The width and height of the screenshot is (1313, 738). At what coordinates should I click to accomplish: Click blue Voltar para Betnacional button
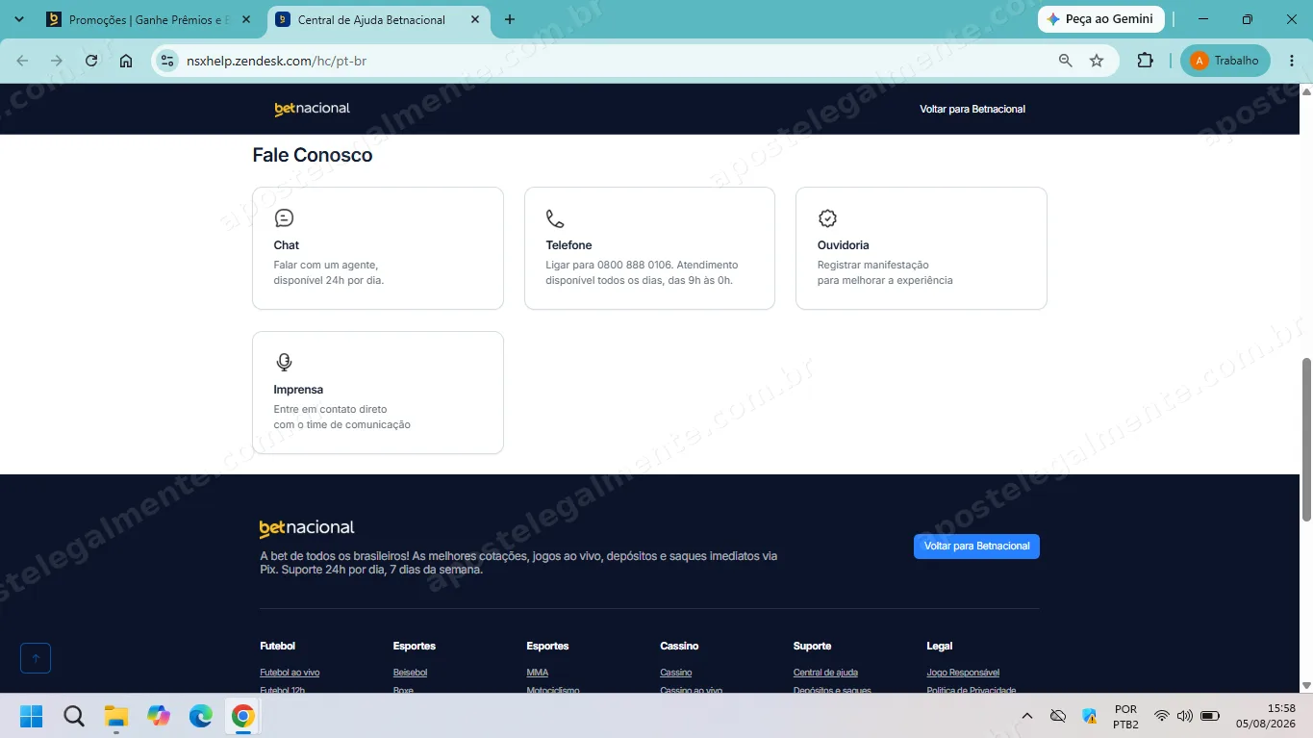click(x=976, y=547)
